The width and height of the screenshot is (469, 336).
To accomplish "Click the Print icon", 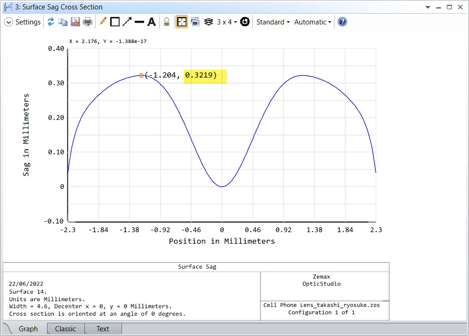I will coord(88,22).
